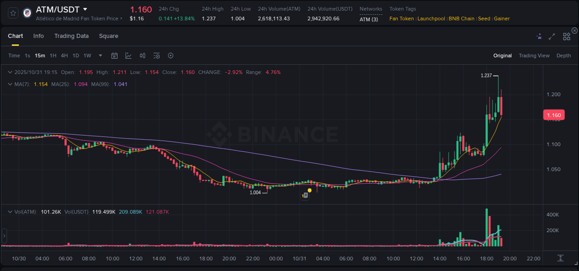The width and height of the screenshot is (579, 271).
Task: Open the widgets layout grid icon
Action: coord(566,36)
